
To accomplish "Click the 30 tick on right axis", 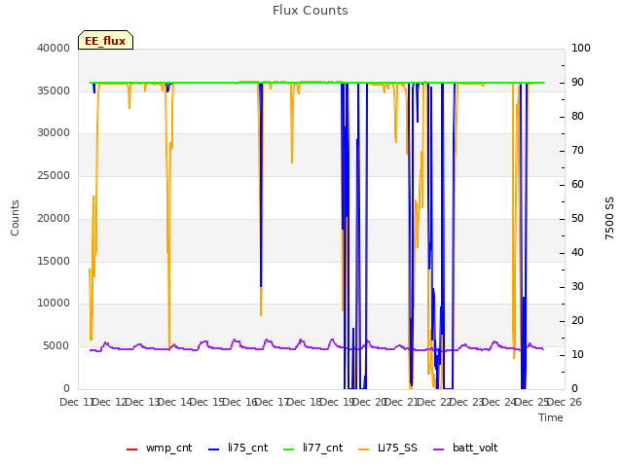I will click(x=577, y=287).
